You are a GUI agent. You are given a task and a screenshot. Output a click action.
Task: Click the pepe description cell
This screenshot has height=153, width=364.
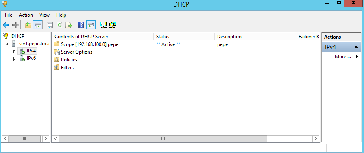tap(222, 44)
